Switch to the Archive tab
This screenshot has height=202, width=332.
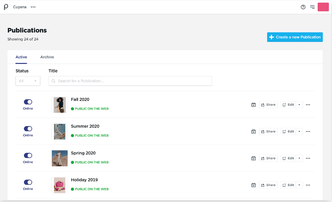(47, 57)
